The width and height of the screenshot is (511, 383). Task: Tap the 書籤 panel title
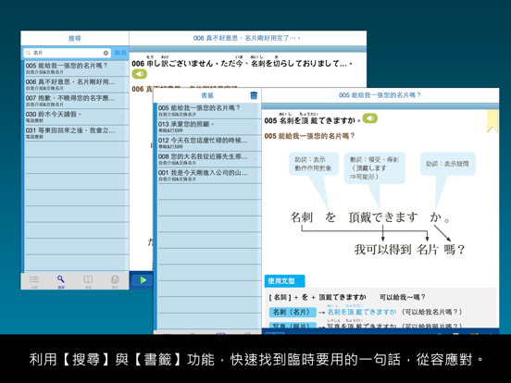coord(207,95)
